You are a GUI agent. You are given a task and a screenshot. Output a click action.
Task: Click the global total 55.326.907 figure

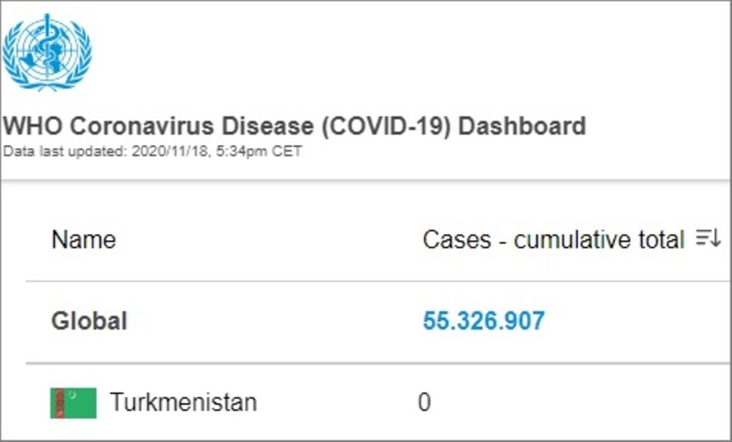click(x=483, y=321)
